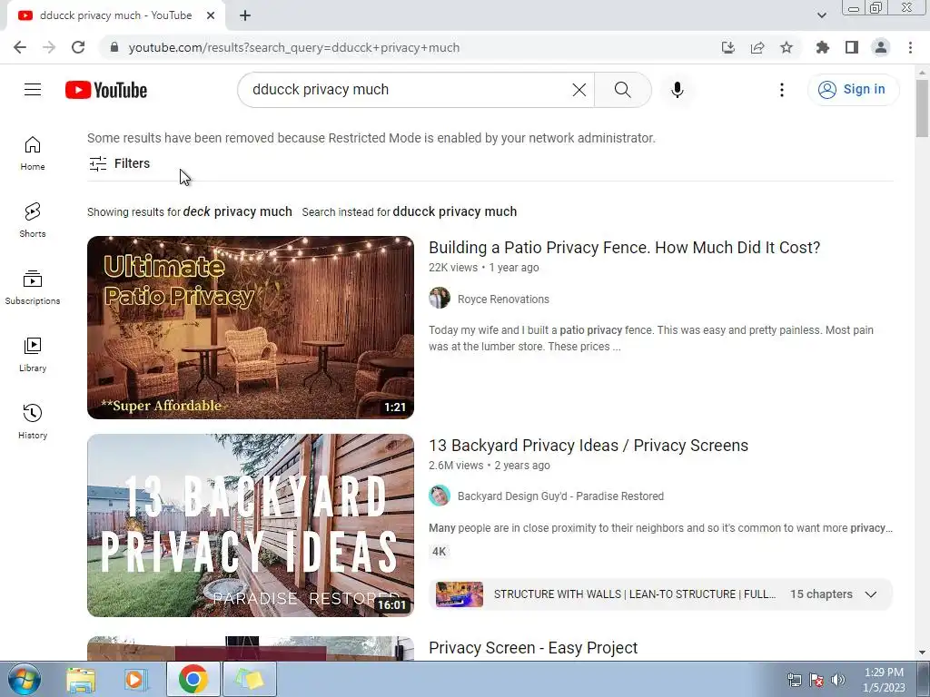Open History in the sidebar
930x697 pixels.
coord(33,421)
